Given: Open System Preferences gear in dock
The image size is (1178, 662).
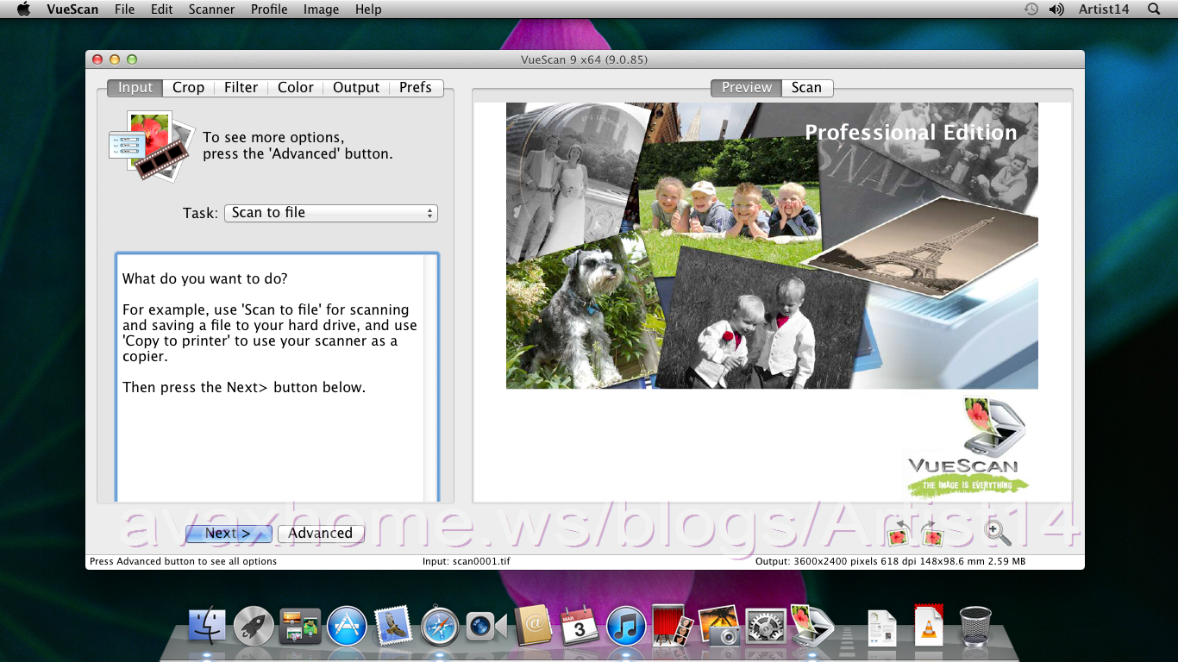Looking at the screenshot, I should coord(766,627).
